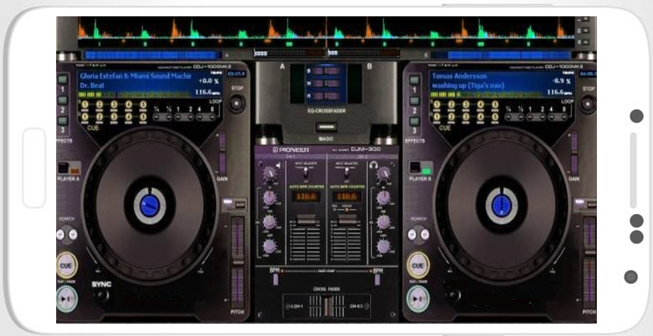
Task: Click the CH-1 HI equalizer knob
Action: tap(270, 198)
